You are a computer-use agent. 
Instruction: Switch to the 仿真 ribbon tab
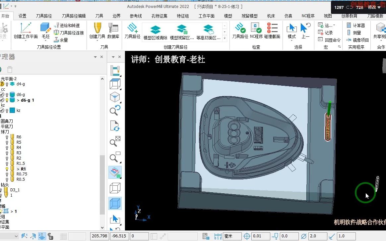288,15
